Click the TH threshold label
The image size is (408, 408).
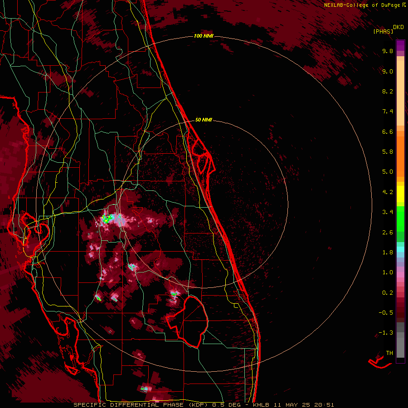389,353
